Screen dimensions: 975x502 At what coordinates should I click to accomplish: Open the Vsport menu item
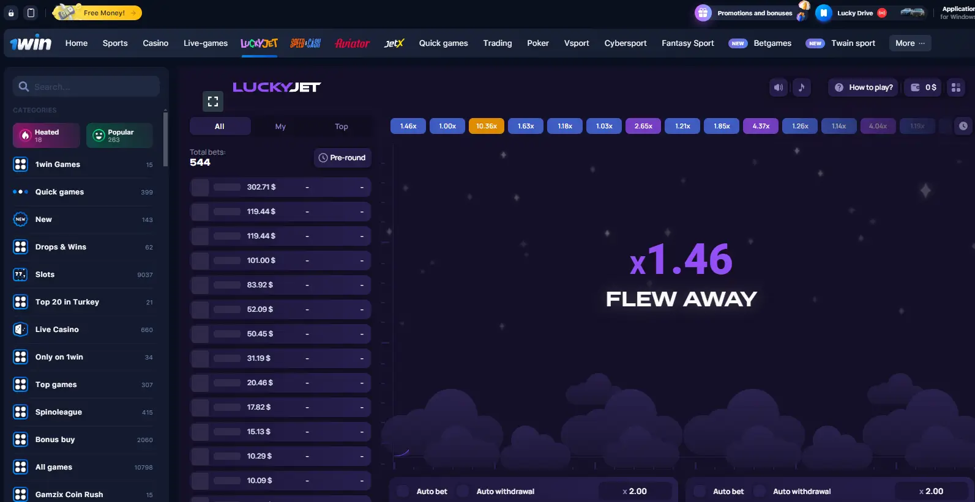(x=577, y=43)
